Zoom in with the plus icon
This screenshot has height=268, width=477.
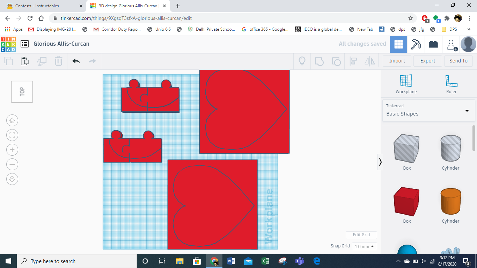pyautogui.click(x=12, y=150)
